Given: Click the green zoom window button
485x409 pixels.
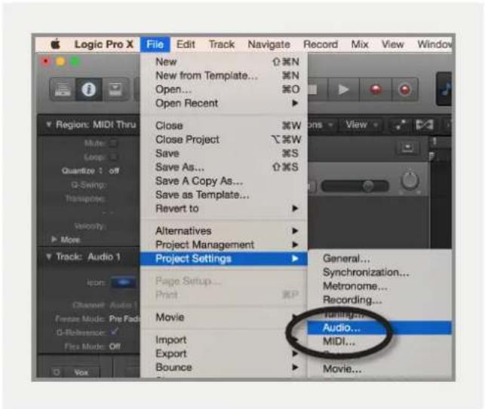Looking at the screenshot, I should click(x=75, y=61).
